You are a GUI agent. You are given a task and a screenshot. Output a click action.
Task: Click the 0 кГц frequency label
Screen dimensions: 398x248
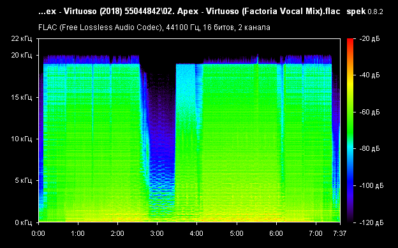tap(24, 222)
